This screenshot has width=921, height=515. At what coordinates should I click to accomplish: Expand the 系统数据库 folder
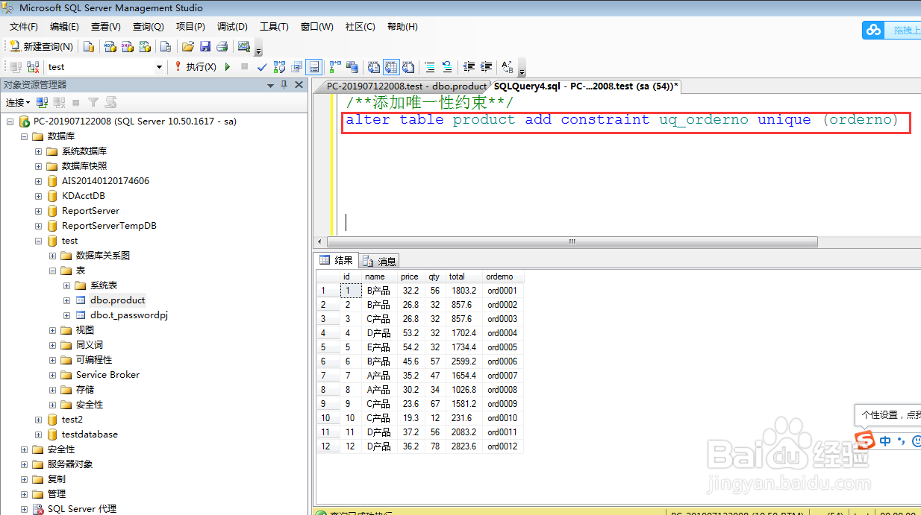click(x=38, y=151)
